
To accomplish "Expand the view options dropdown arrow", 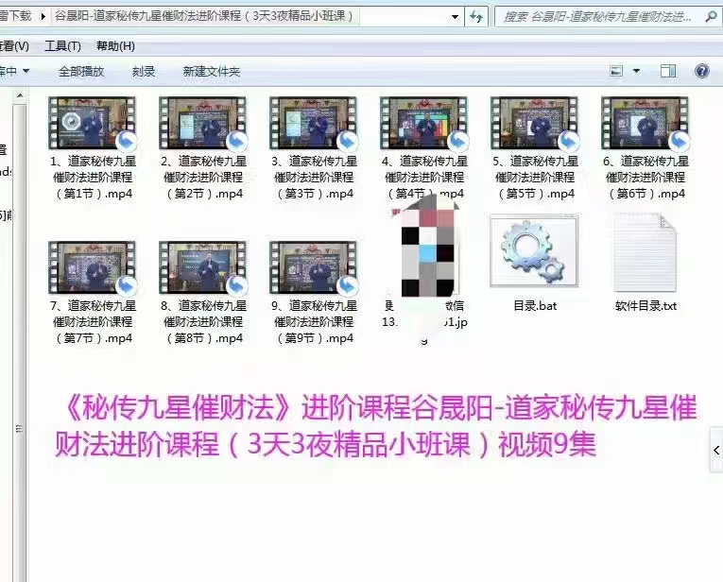I will tap(636, 71).
